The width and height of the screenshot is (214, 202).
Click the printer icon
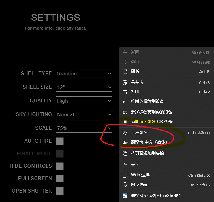[x=125, y=92]
